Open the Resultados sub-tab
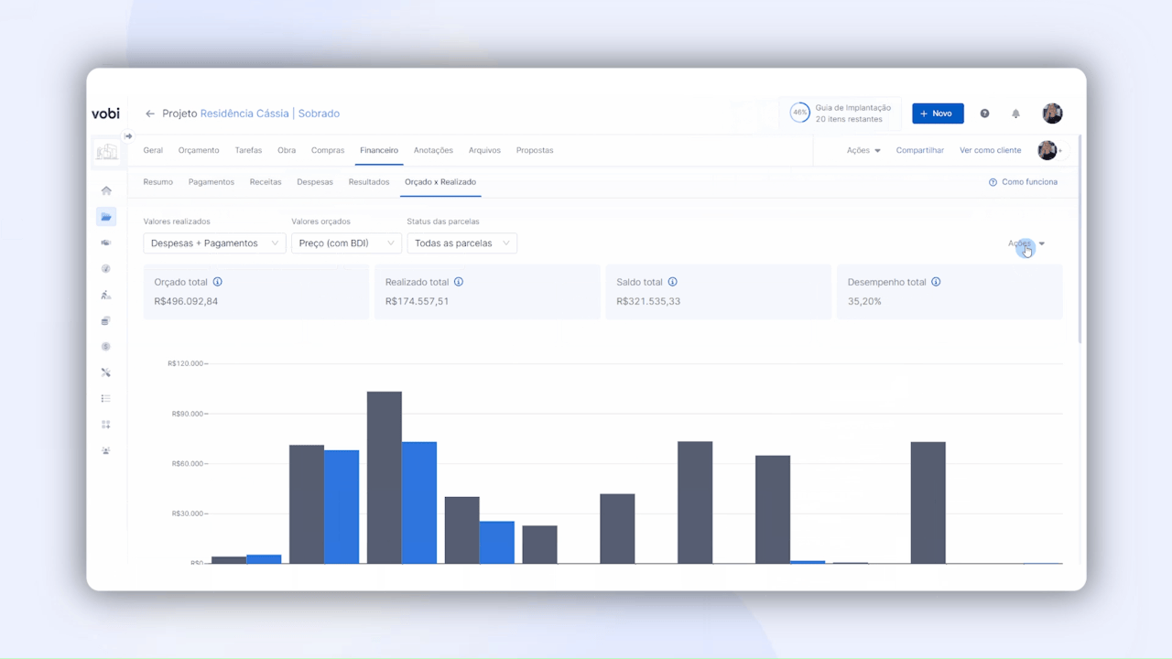1172x659 pixels. click(x=369, y=182)
